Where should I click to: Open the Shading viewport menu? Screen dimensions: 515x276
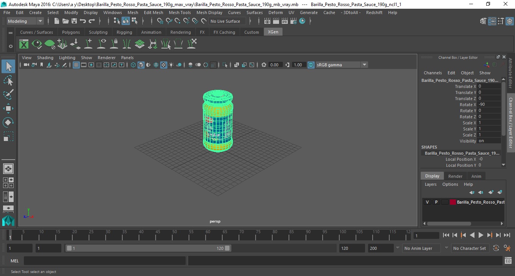click(x=45, y=58)
